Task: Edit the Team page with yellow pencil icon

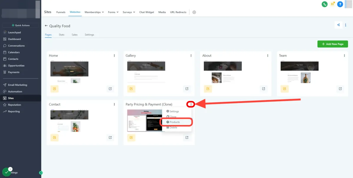Action: coord(284,89)
